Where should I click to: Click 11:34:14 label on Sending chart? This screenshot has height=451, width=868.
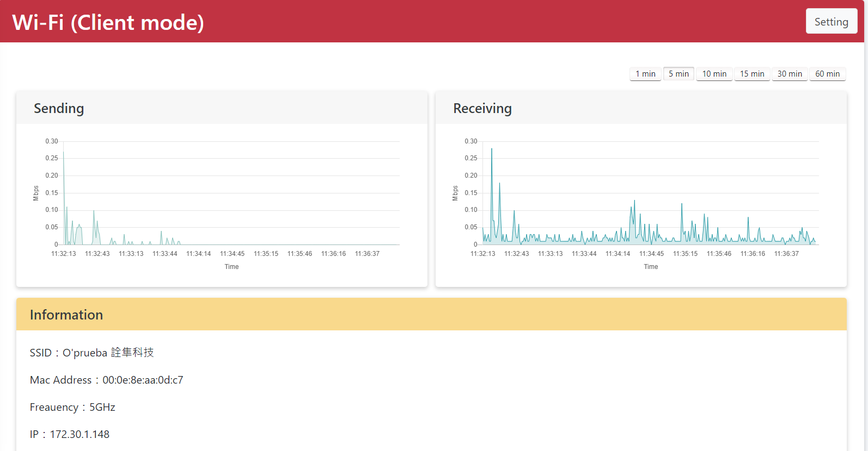[x=198, y=254]
